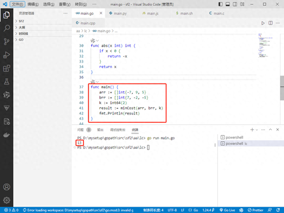Click Prettier status bar item
Viewport: 284px width, 213px height.
(256, 210)
